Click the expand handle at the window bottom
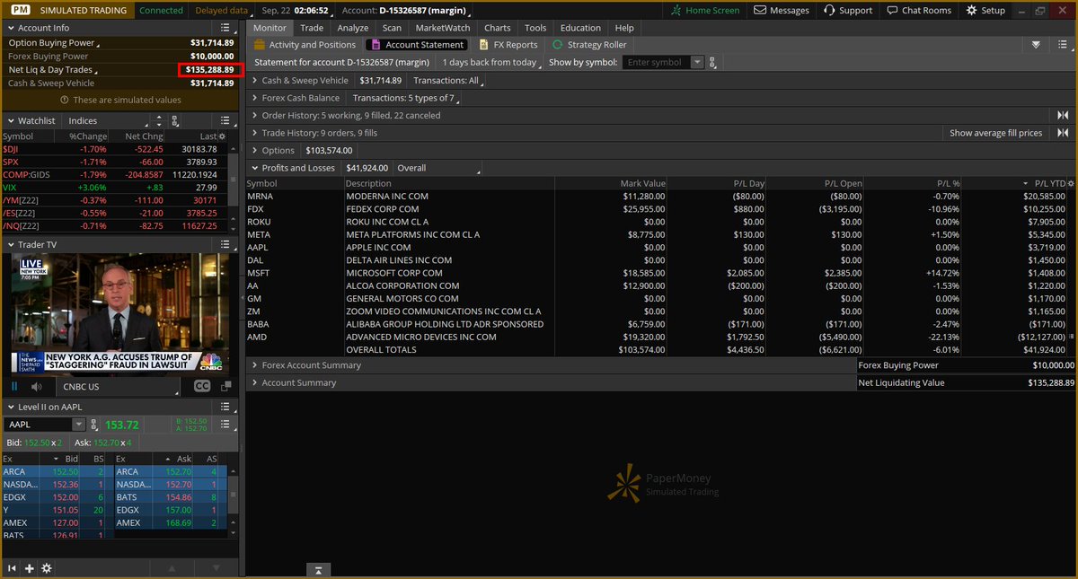The height and width of the screenshot is (579, 1078). pyautogui.click(x=319, y=570)
